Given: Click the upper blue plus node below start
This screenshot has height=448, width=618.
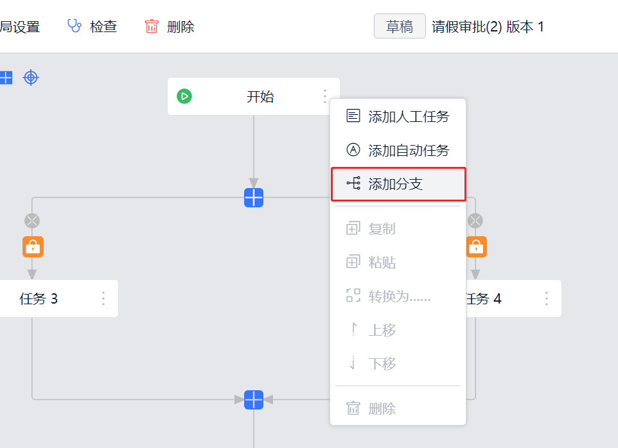Looking at the screenshot, I should (254, 198).
